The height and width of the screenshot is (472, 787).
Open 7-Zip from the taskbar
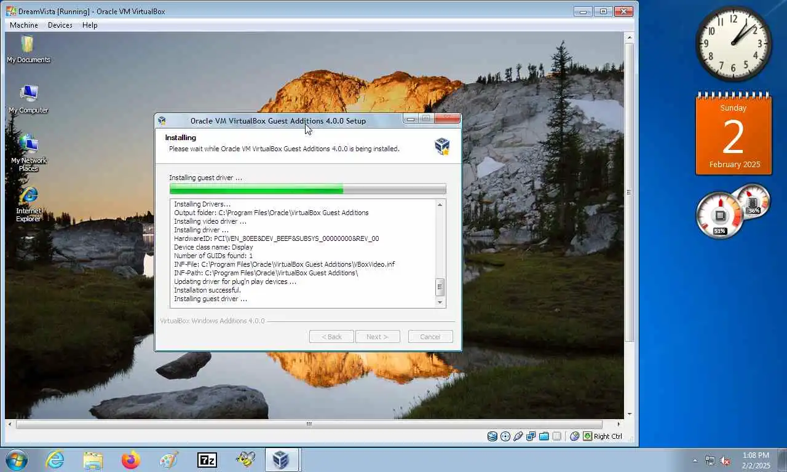point(207,460)
